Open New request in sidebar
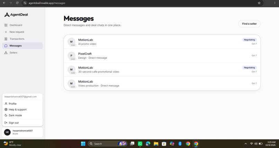This screenshot has height=148, width=279. point(22,32)
